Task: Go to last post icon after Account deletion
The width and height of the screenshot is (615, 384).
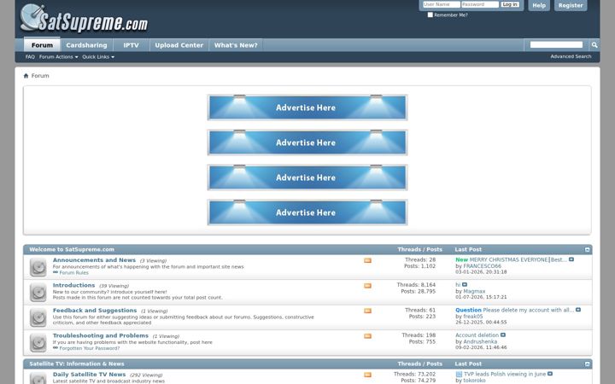Action: point(503,335)
